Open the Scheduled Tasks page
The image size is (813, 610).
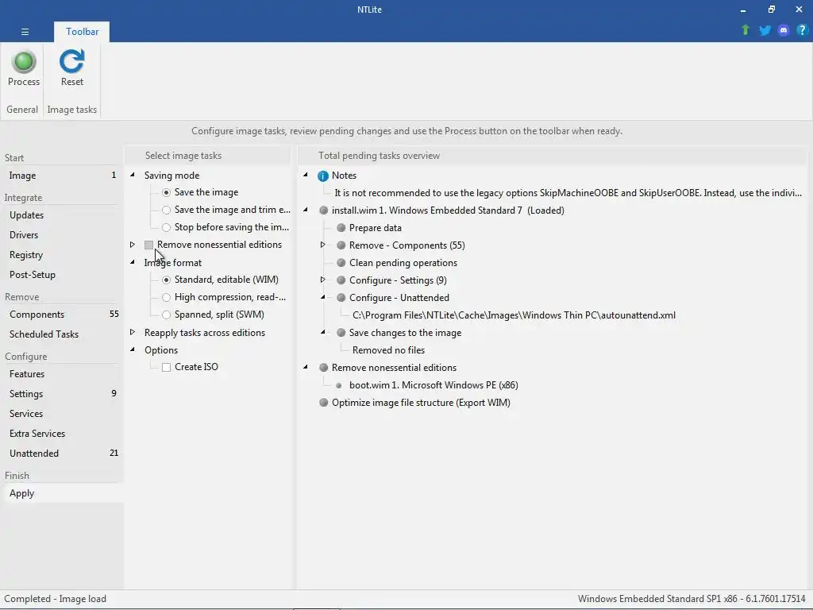point(62,334)
